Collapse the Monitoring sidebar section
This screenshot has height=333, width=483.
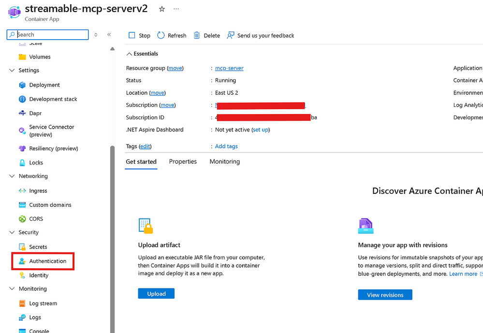coord(12,289)
